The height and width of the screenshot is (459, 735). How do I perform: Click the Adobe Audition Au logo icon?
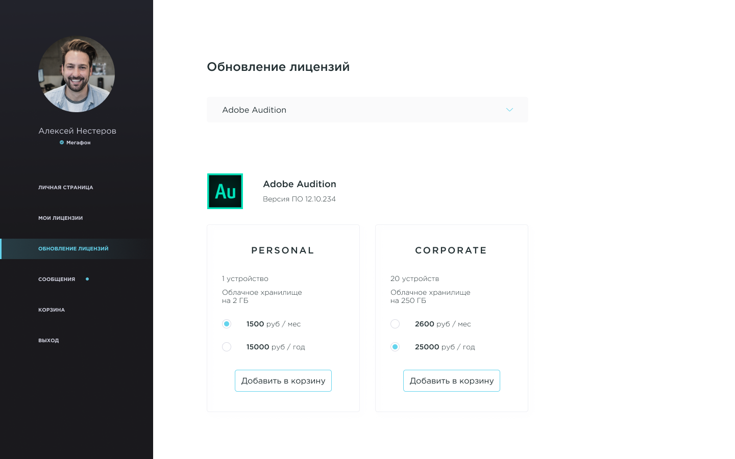[225, 191]
